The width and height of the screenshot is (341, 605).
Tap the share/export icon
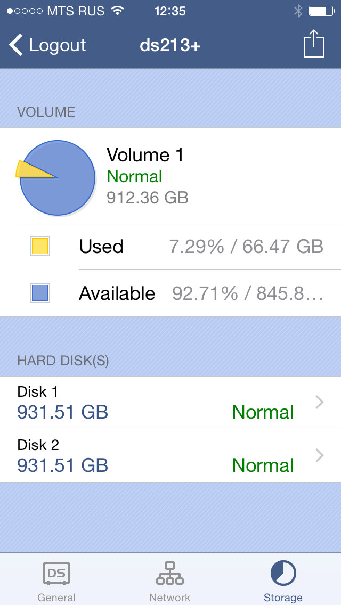pyautogui.click(x=314, y=44)
